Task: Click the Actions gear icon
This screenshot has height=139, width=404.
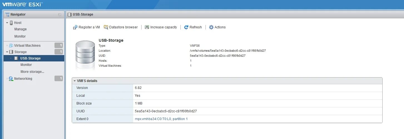Action: click(x=211, y=27)
